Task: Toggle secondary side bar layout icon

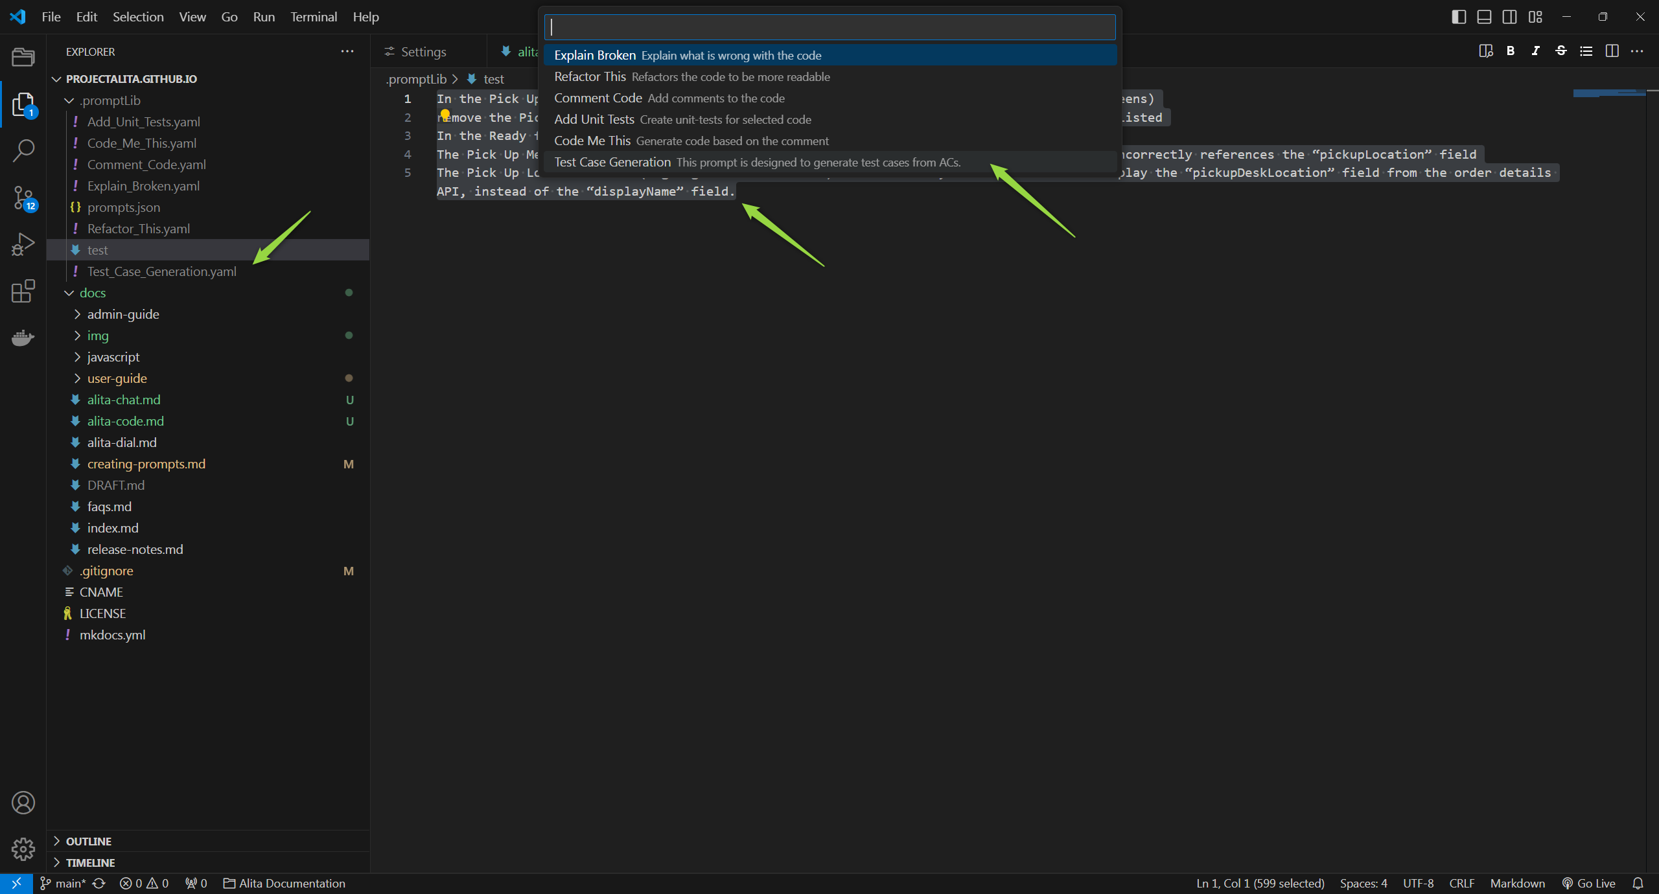Action: point(1509,17)
